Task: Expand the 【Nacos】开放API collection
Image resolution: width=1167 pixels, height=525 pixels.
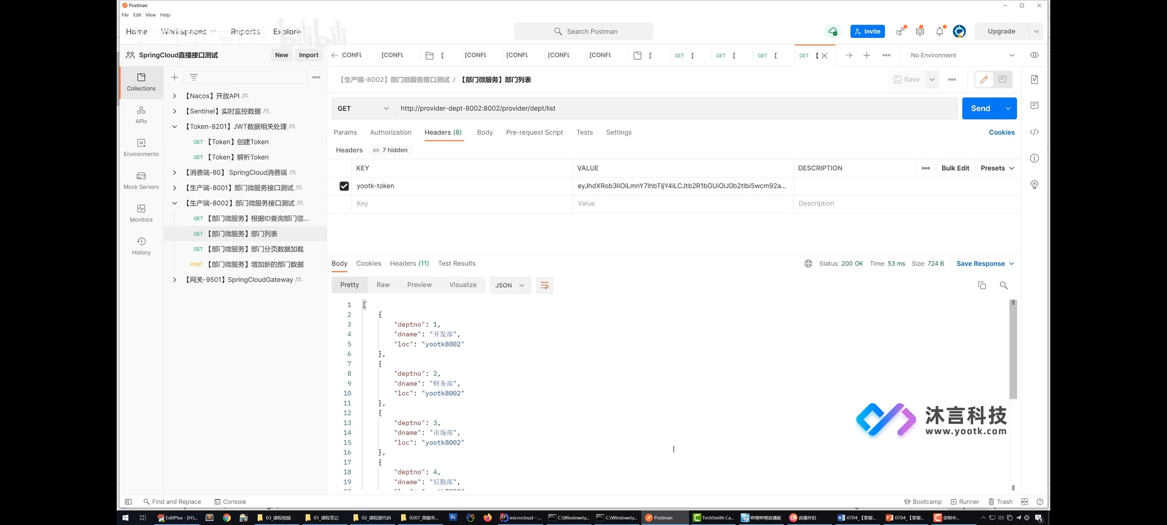Action: pyautogui.click(x=175, y=96)
